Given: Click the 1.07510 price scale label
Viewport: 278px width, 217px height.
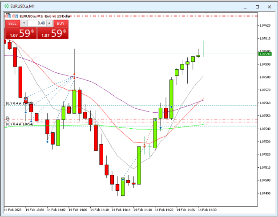Looking at the screenshot, I should tap(265, 167).
